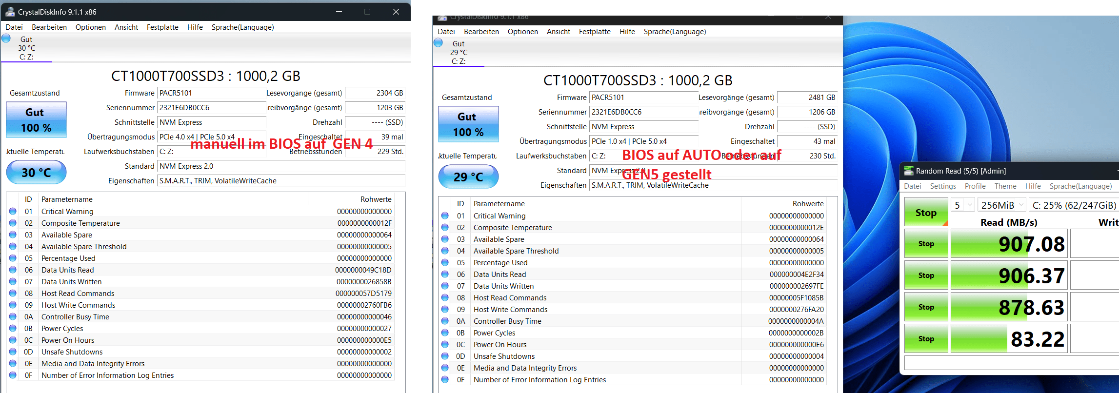Image resolution: width=1119 pixels, height=393 pixels.
Task: Open test size dropdown showing 256MiB
Action: click(x=1001, y=205)
